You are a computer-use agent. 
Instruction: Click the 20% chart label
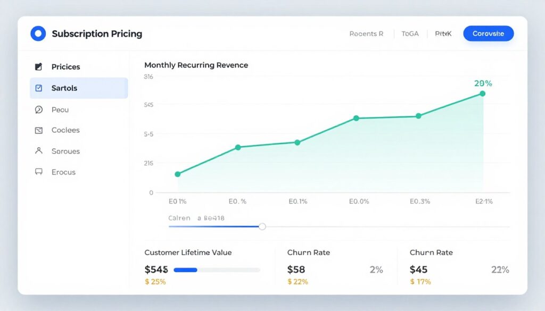coord(483,83)
